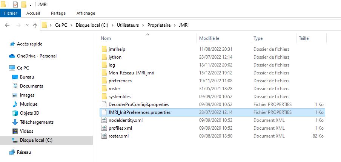The height and width of the screenshot is (162, 341).
Task: Select Ce PC in navigation pane
Action: pos(23,68)
